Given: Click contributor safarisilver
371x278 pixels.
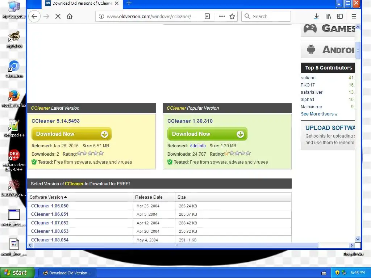Looking at the screenshot, I should pyautogui.click(x=312, y=92).
